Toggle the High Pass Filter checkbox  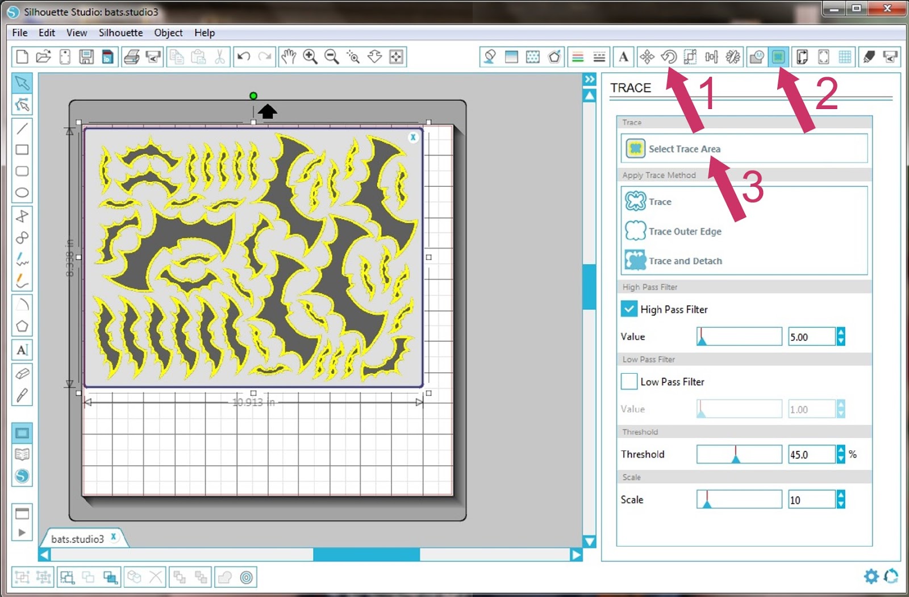click(629, 309)
